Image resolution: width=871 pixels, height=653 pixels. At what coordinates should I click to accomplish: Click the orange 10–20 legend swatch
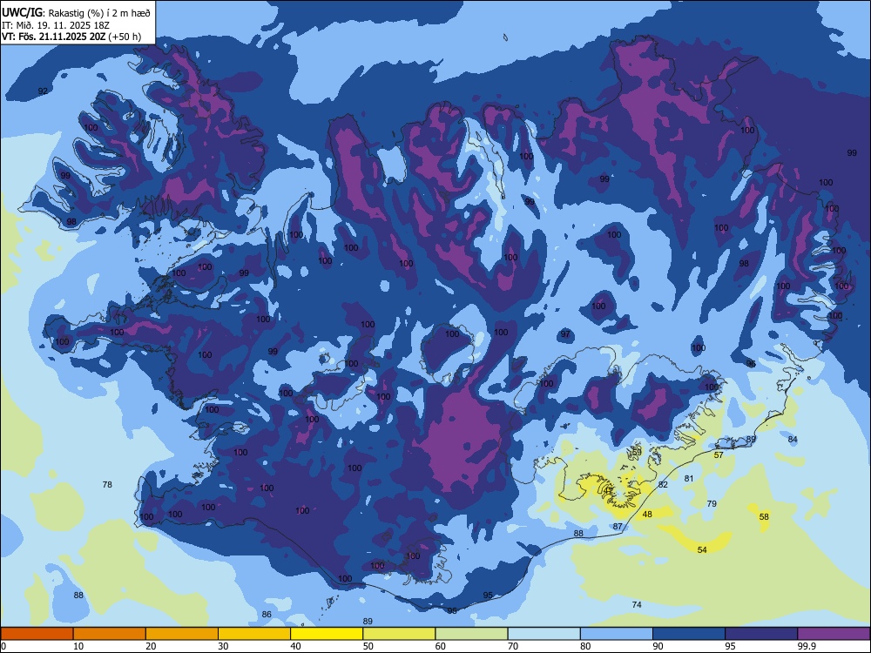coord(110,634)
